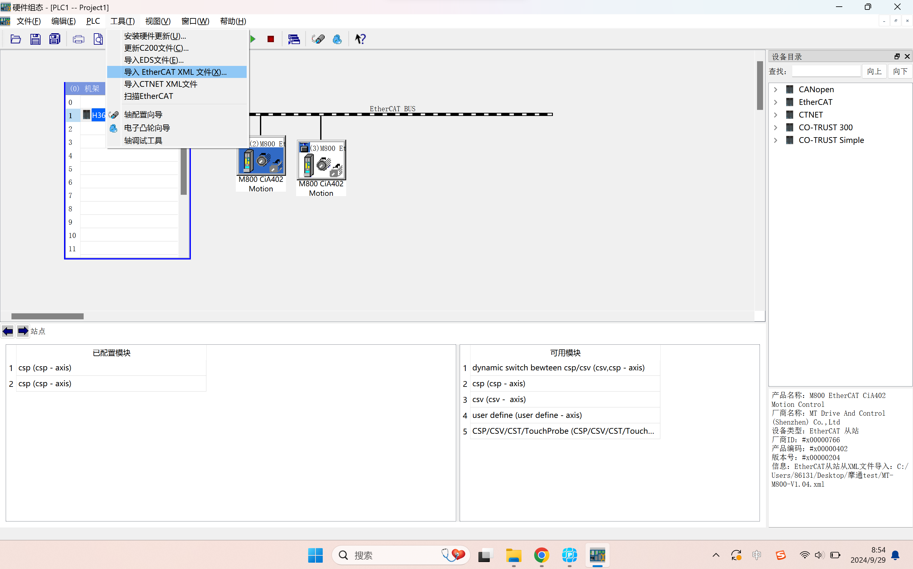Viewport: 913px width, 569px height.
Task: Click the Print toolbar icon
Action: tap(78, 39)
